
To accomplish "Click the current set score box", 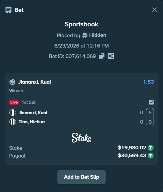I will [x=150, y=117].
